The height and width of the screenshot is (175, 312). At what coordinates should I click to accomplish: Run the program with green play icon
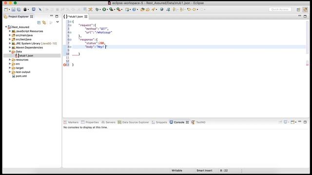(104, 9)
